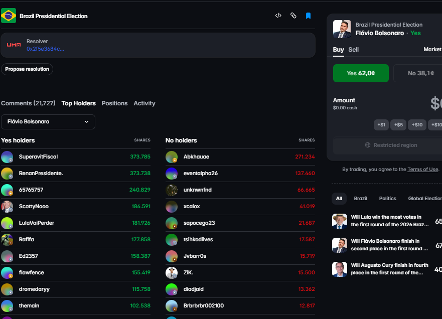The height and width of the screenshot is (319, 442).
Task: Choose the No 38,1¢ outcome button
Action: [x=418, y=73]
